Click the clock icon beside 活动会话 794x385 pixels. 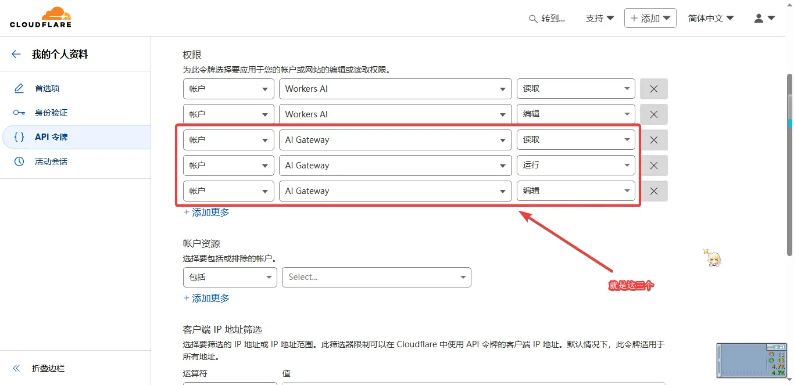coord(19,161)
